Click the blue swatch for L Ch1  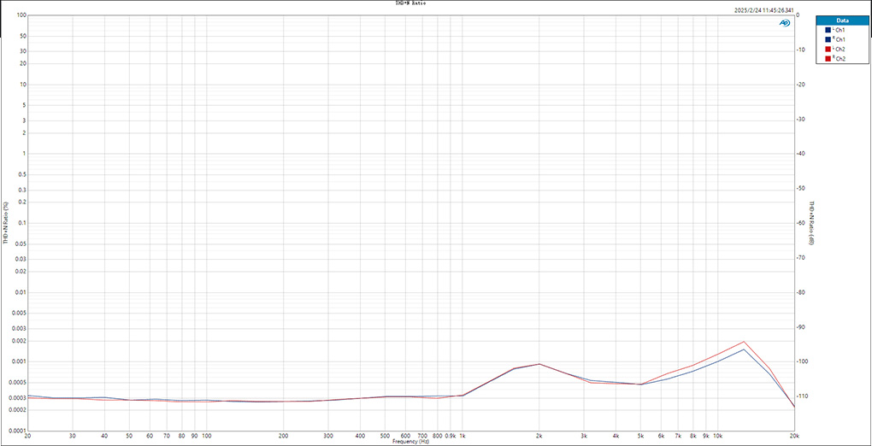click(828, 30)
